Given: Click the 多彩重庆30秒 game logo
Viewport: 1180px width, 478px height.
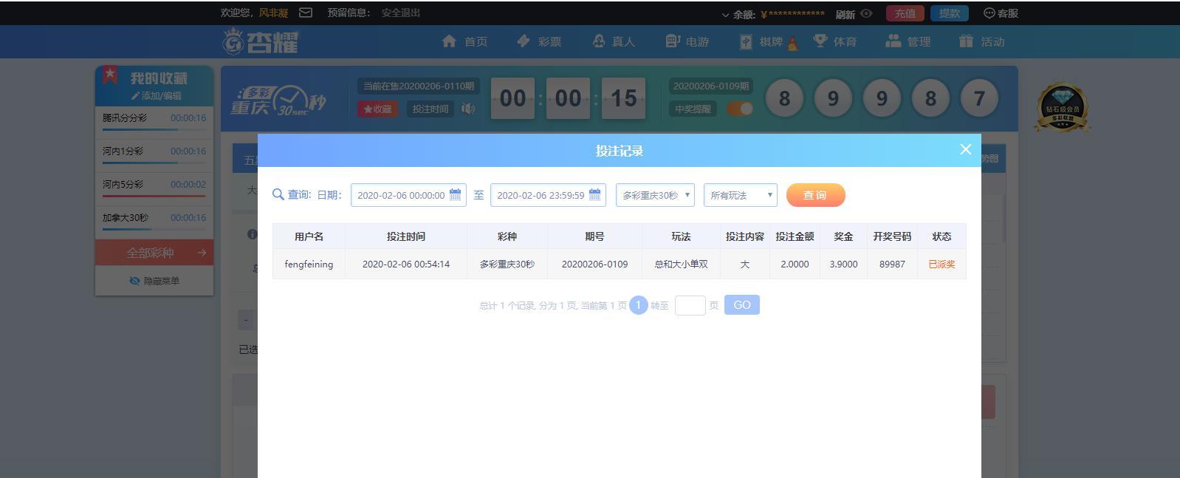Looking at the screenshot, I should [x=278, y=100].
